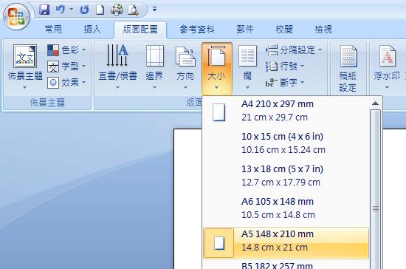Open the 斷字 hyphenation dropdown

[285, 83]
